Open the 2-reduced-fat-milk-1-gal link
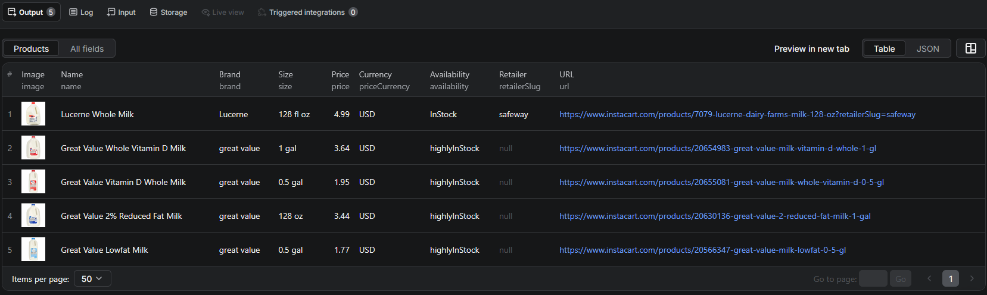 [715, 216]
